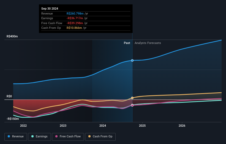
Task: Select the 2023 x-axis label
Action: click(x=63, y=126)
